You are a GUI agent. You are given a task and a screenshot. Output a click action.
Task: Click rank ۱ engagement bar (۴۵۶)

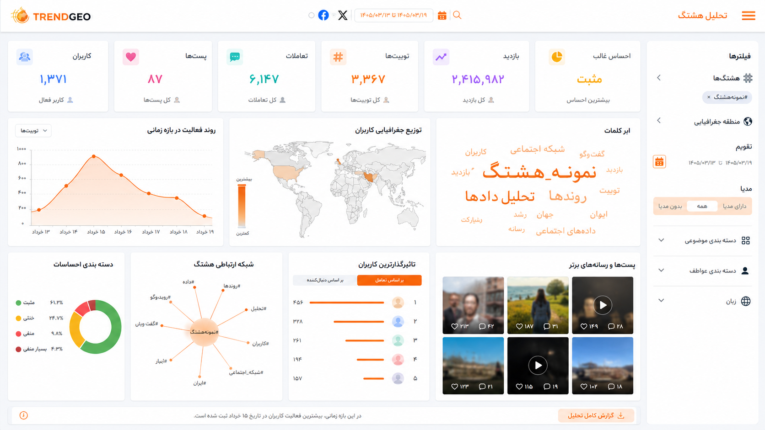pos(347,303)
